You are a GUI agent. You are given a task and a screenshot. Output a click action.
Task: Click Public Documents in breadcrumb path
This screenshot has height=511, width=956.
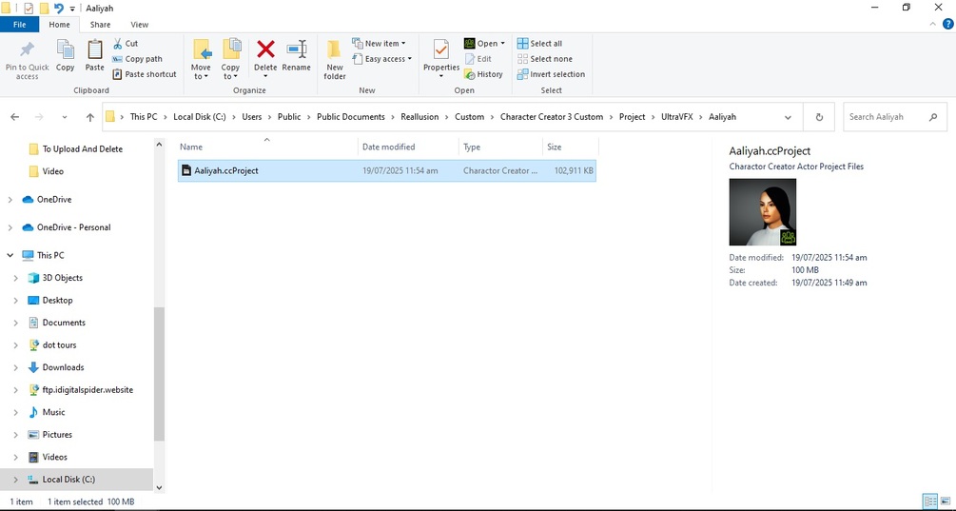[x=351, y=117]
